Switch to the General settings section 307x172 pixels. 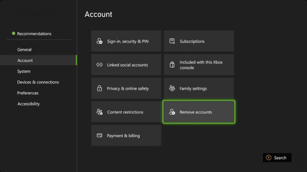click(24, 50)
